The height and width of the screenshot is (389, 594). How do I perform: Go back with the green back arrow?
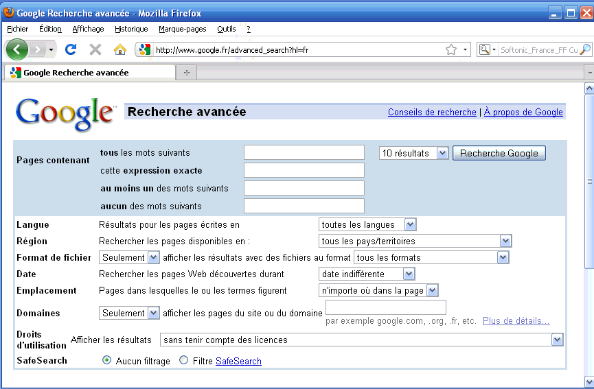(x=16, y=49)
